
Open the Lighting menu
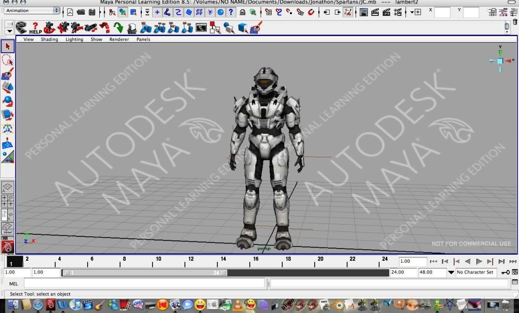coord(74,40)
